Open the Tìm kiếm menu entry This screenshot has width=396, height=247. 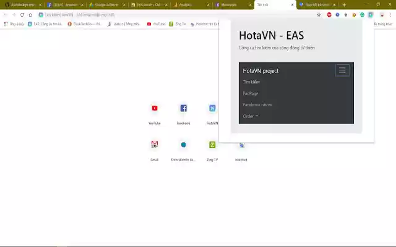[251, 82]
